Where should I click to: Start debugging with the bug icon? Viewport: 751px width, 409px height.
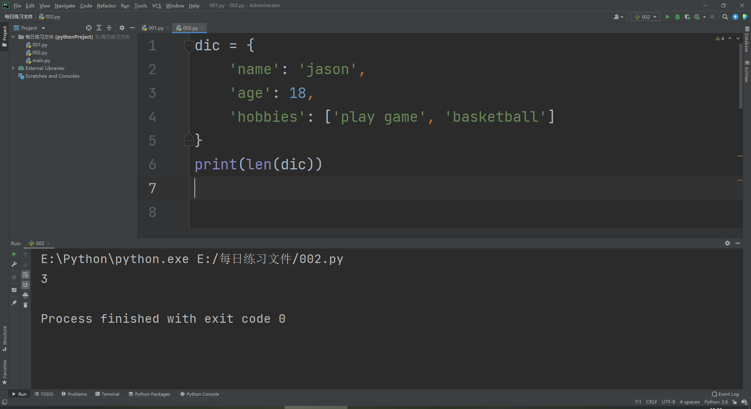(x=677, y=17)
